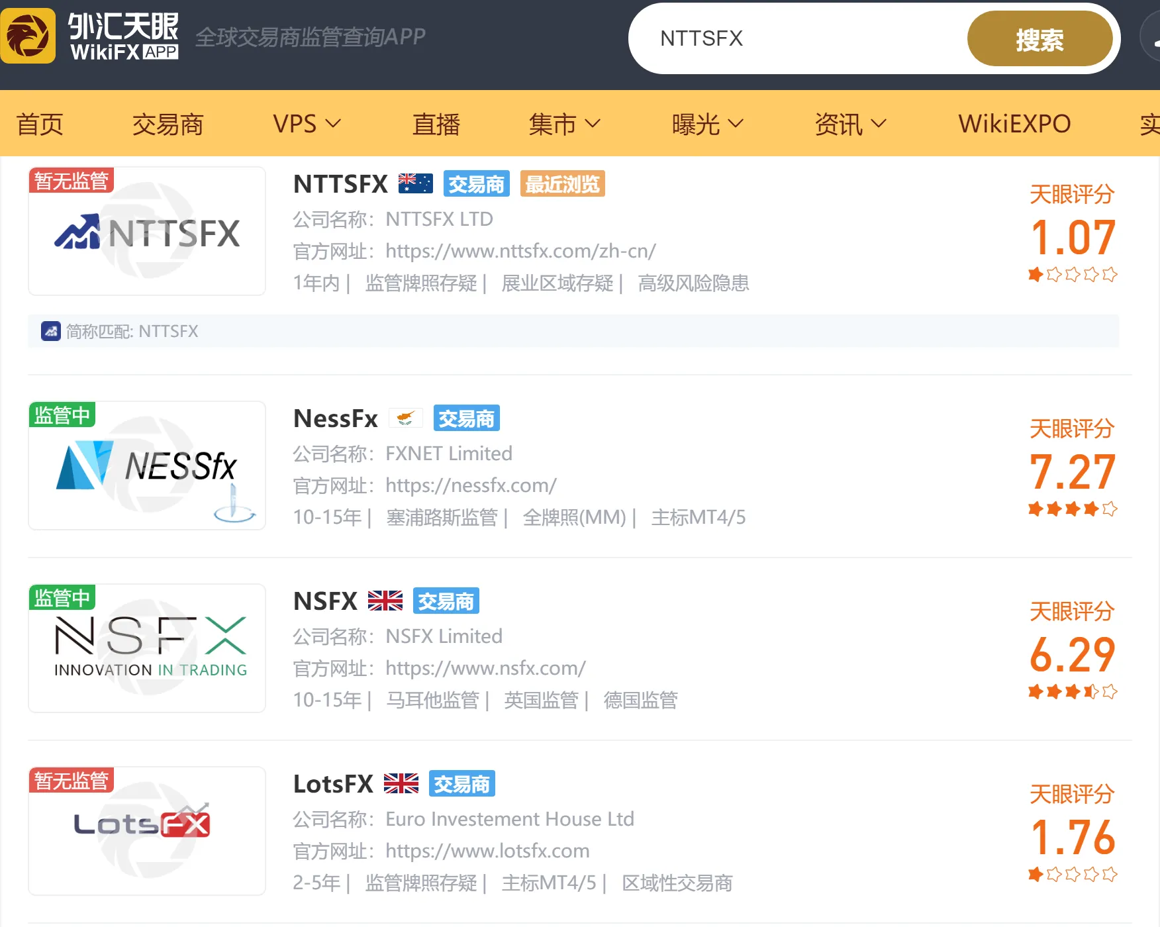Click the 英国监管 tag text
This screenshot has width=1160, height=927.
point(541,701)
